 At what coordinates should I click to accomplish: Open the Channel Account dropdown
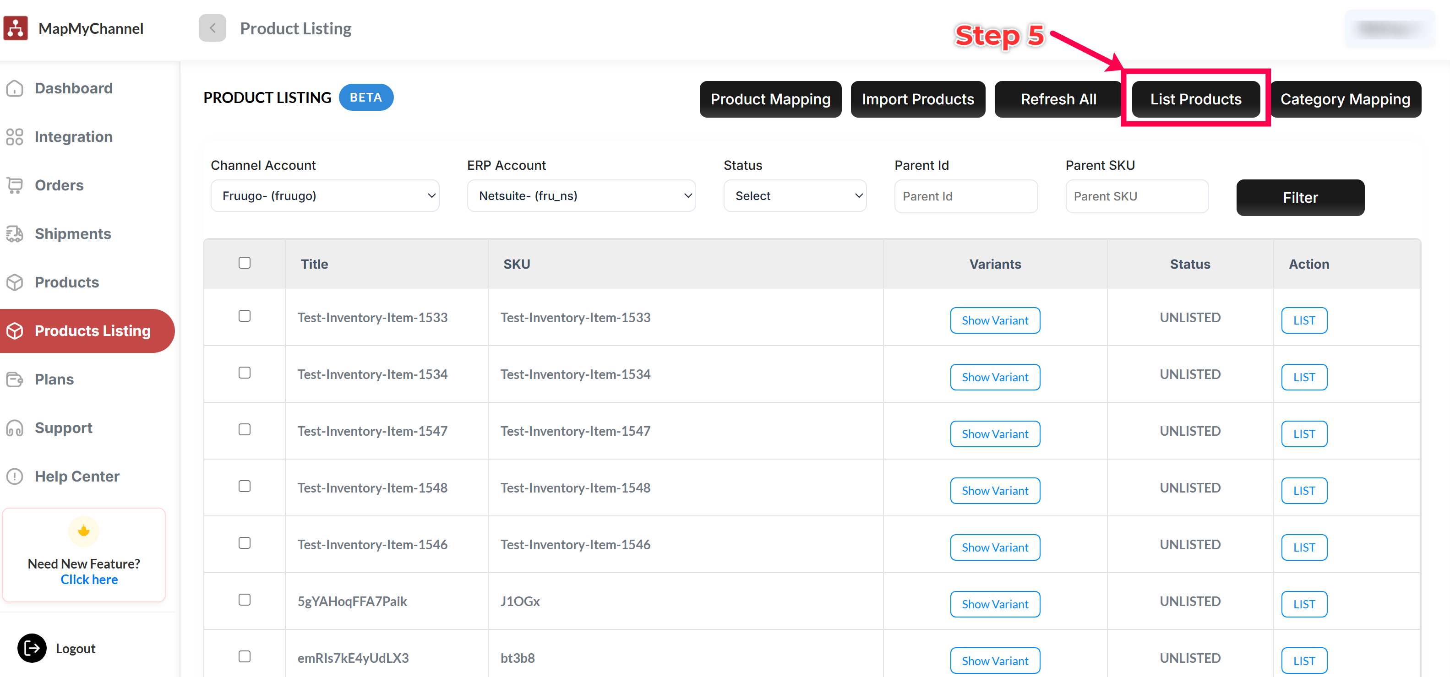[325, 196]
